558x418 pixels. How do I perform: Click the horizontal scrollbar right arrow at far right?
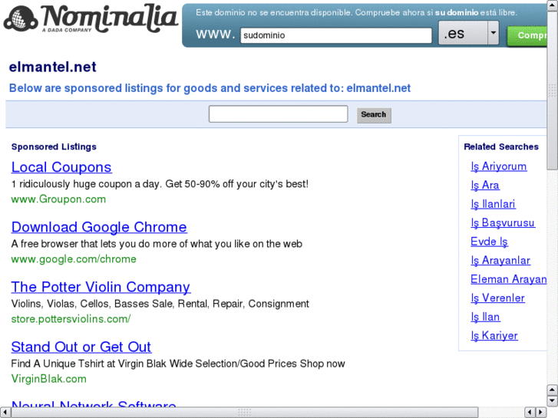(541, 413)
